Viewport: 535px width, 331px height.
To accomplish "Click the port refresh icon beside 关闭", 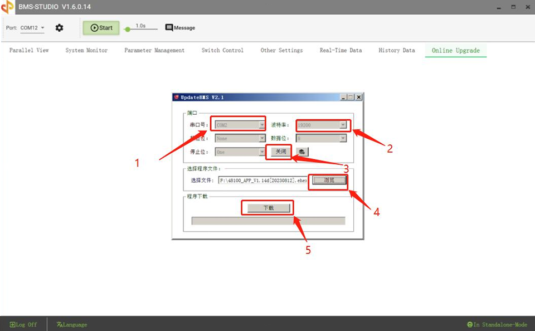I will [x=301, y=151].
